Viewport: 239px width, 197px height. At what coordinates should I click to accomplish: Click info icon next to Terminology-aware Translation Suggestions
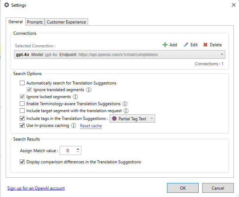coord(125,104)
